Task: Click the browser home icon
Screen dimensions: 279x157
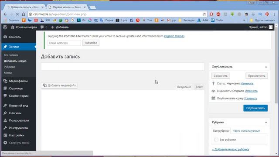Action: (x=24, y=14)
